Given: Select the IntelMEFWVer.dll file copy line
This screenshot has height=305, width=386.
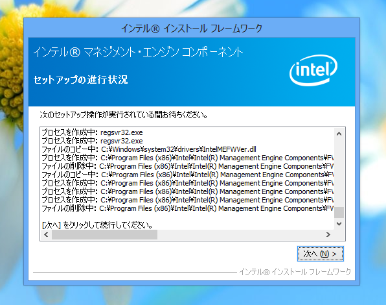Looking at the screenshot, I should click(x=149, y=149).
